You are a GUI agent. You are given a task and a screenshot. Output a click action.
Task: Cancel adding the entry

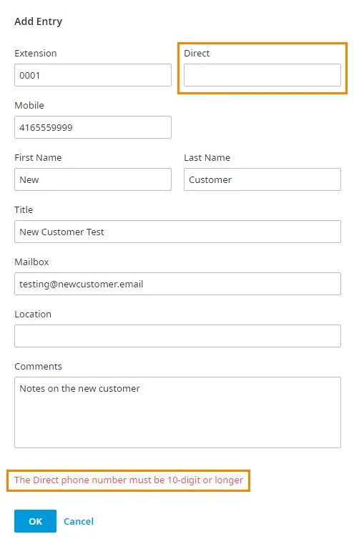point(79,521)
